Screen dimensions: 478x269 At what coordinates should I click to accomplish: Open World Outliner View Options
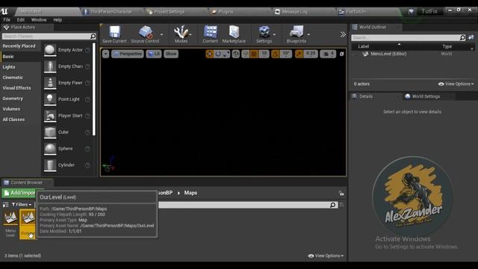456,84
